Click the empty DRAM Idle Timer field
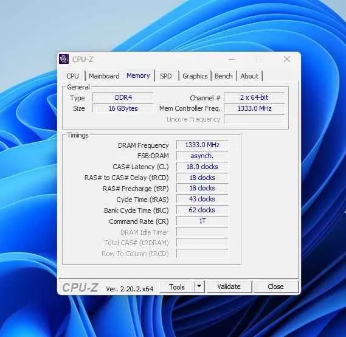The height and width of the screenshot is (337, 346). pos(202,232)
